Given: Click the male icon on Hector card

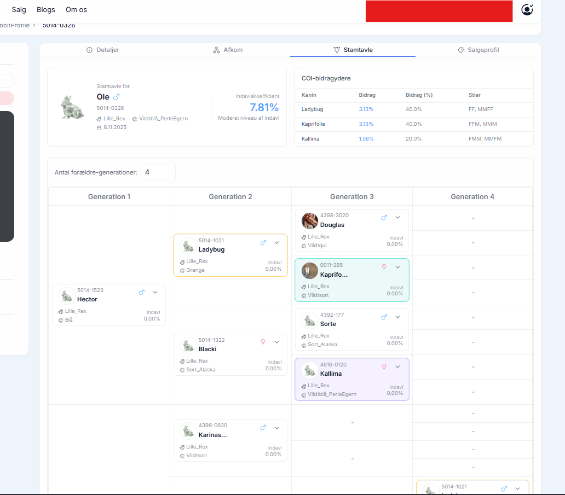Looking at the screenshot, I should click(x=142, y=292).
